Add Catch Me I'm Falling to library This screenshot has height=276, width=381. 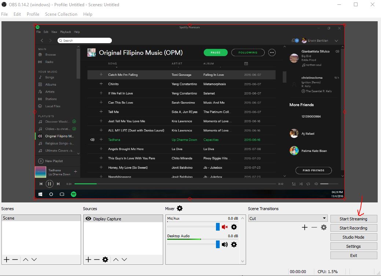coord(101,74)
